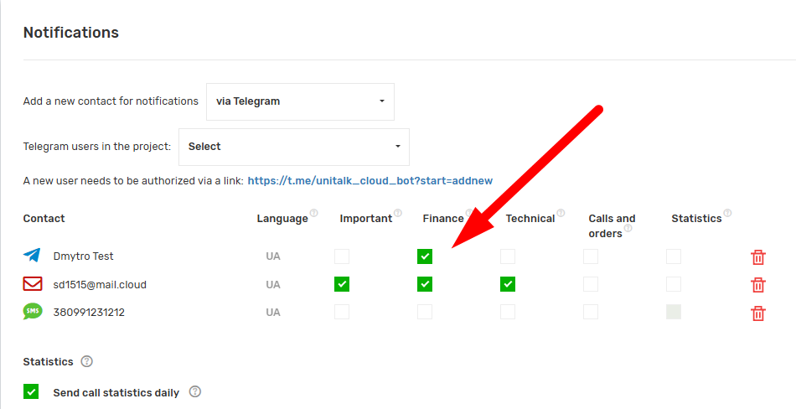Disable Send call statistics daily
796x409 pixels.
pyautogui.click(x=31, y=391)
